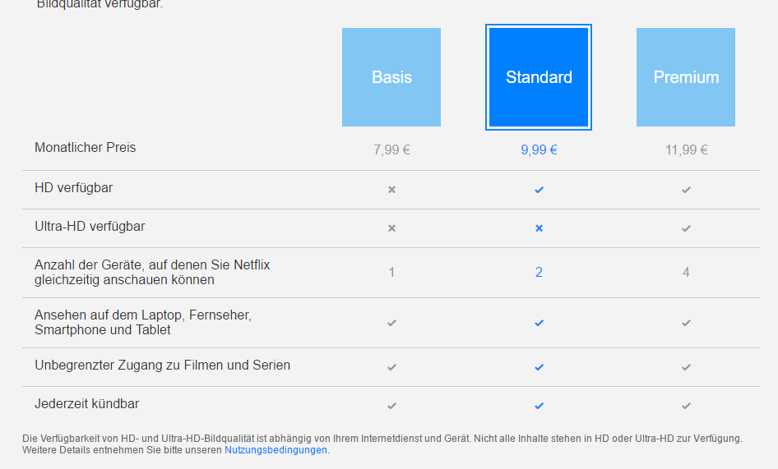Screen dimensions: 778x469
Task: Click the Basis Jederzeit kündbar checkmark
Action: [x=391, y=406]
